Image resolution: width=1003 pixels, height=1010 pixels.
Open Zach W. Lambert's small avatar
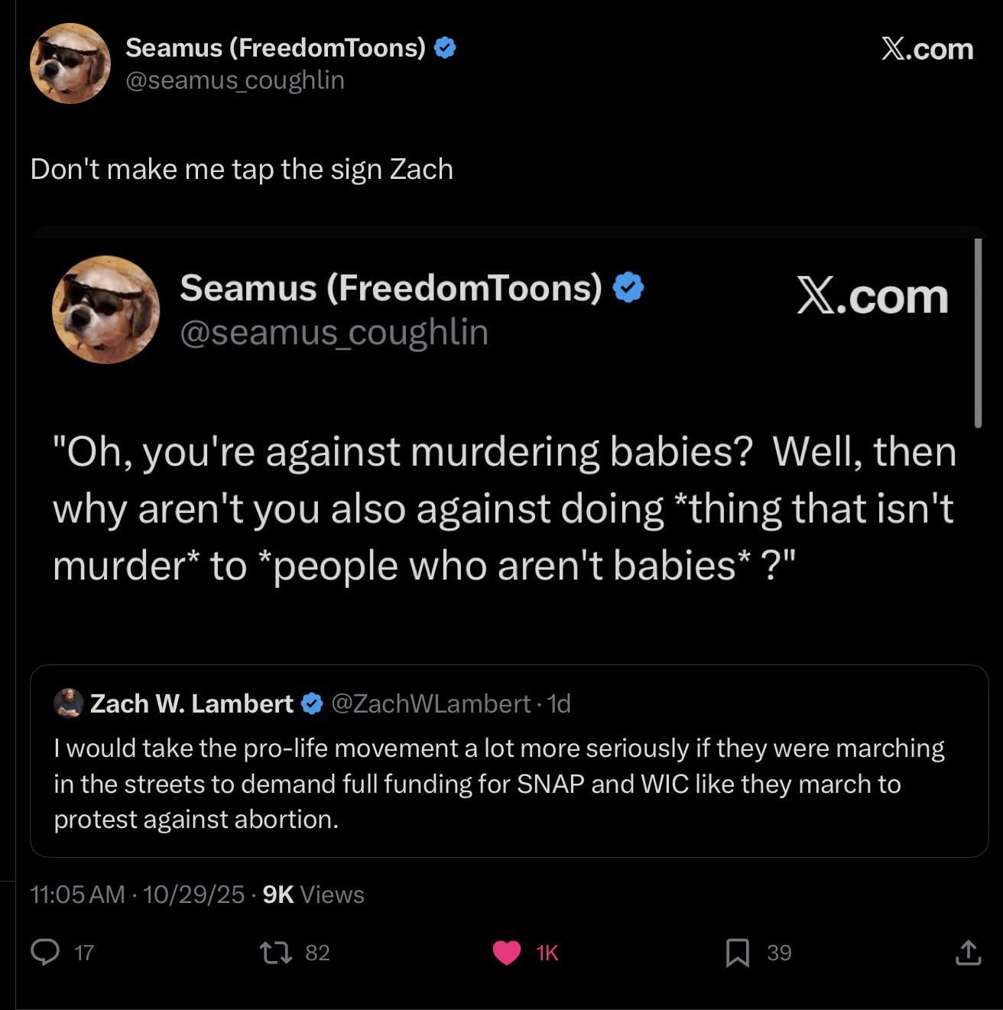(69, 703)
